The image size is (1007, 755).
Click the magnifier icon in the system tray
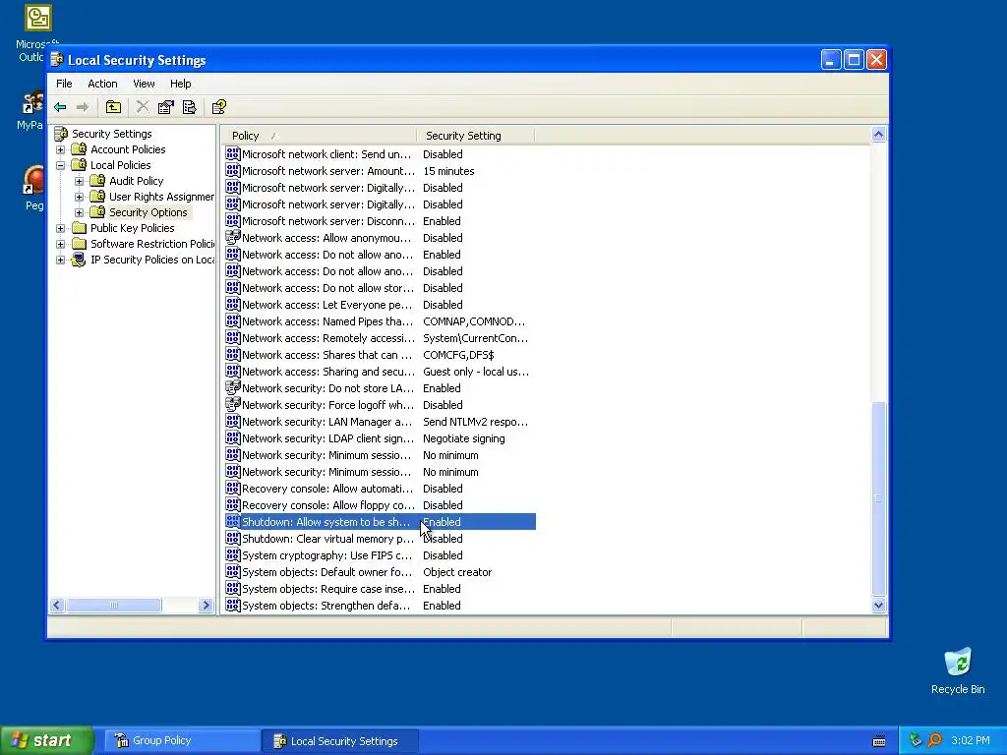pyautogui.click(x=934, y=740)
